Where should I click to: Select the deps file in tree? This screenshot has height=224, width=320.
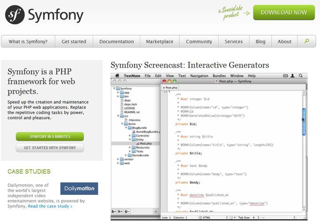[126, 100]
